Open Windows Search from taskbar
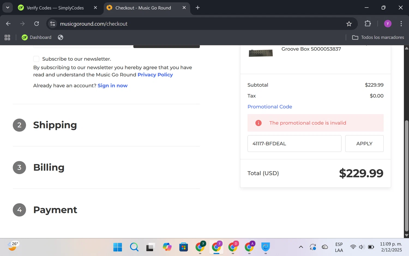 tap(134, 247)
